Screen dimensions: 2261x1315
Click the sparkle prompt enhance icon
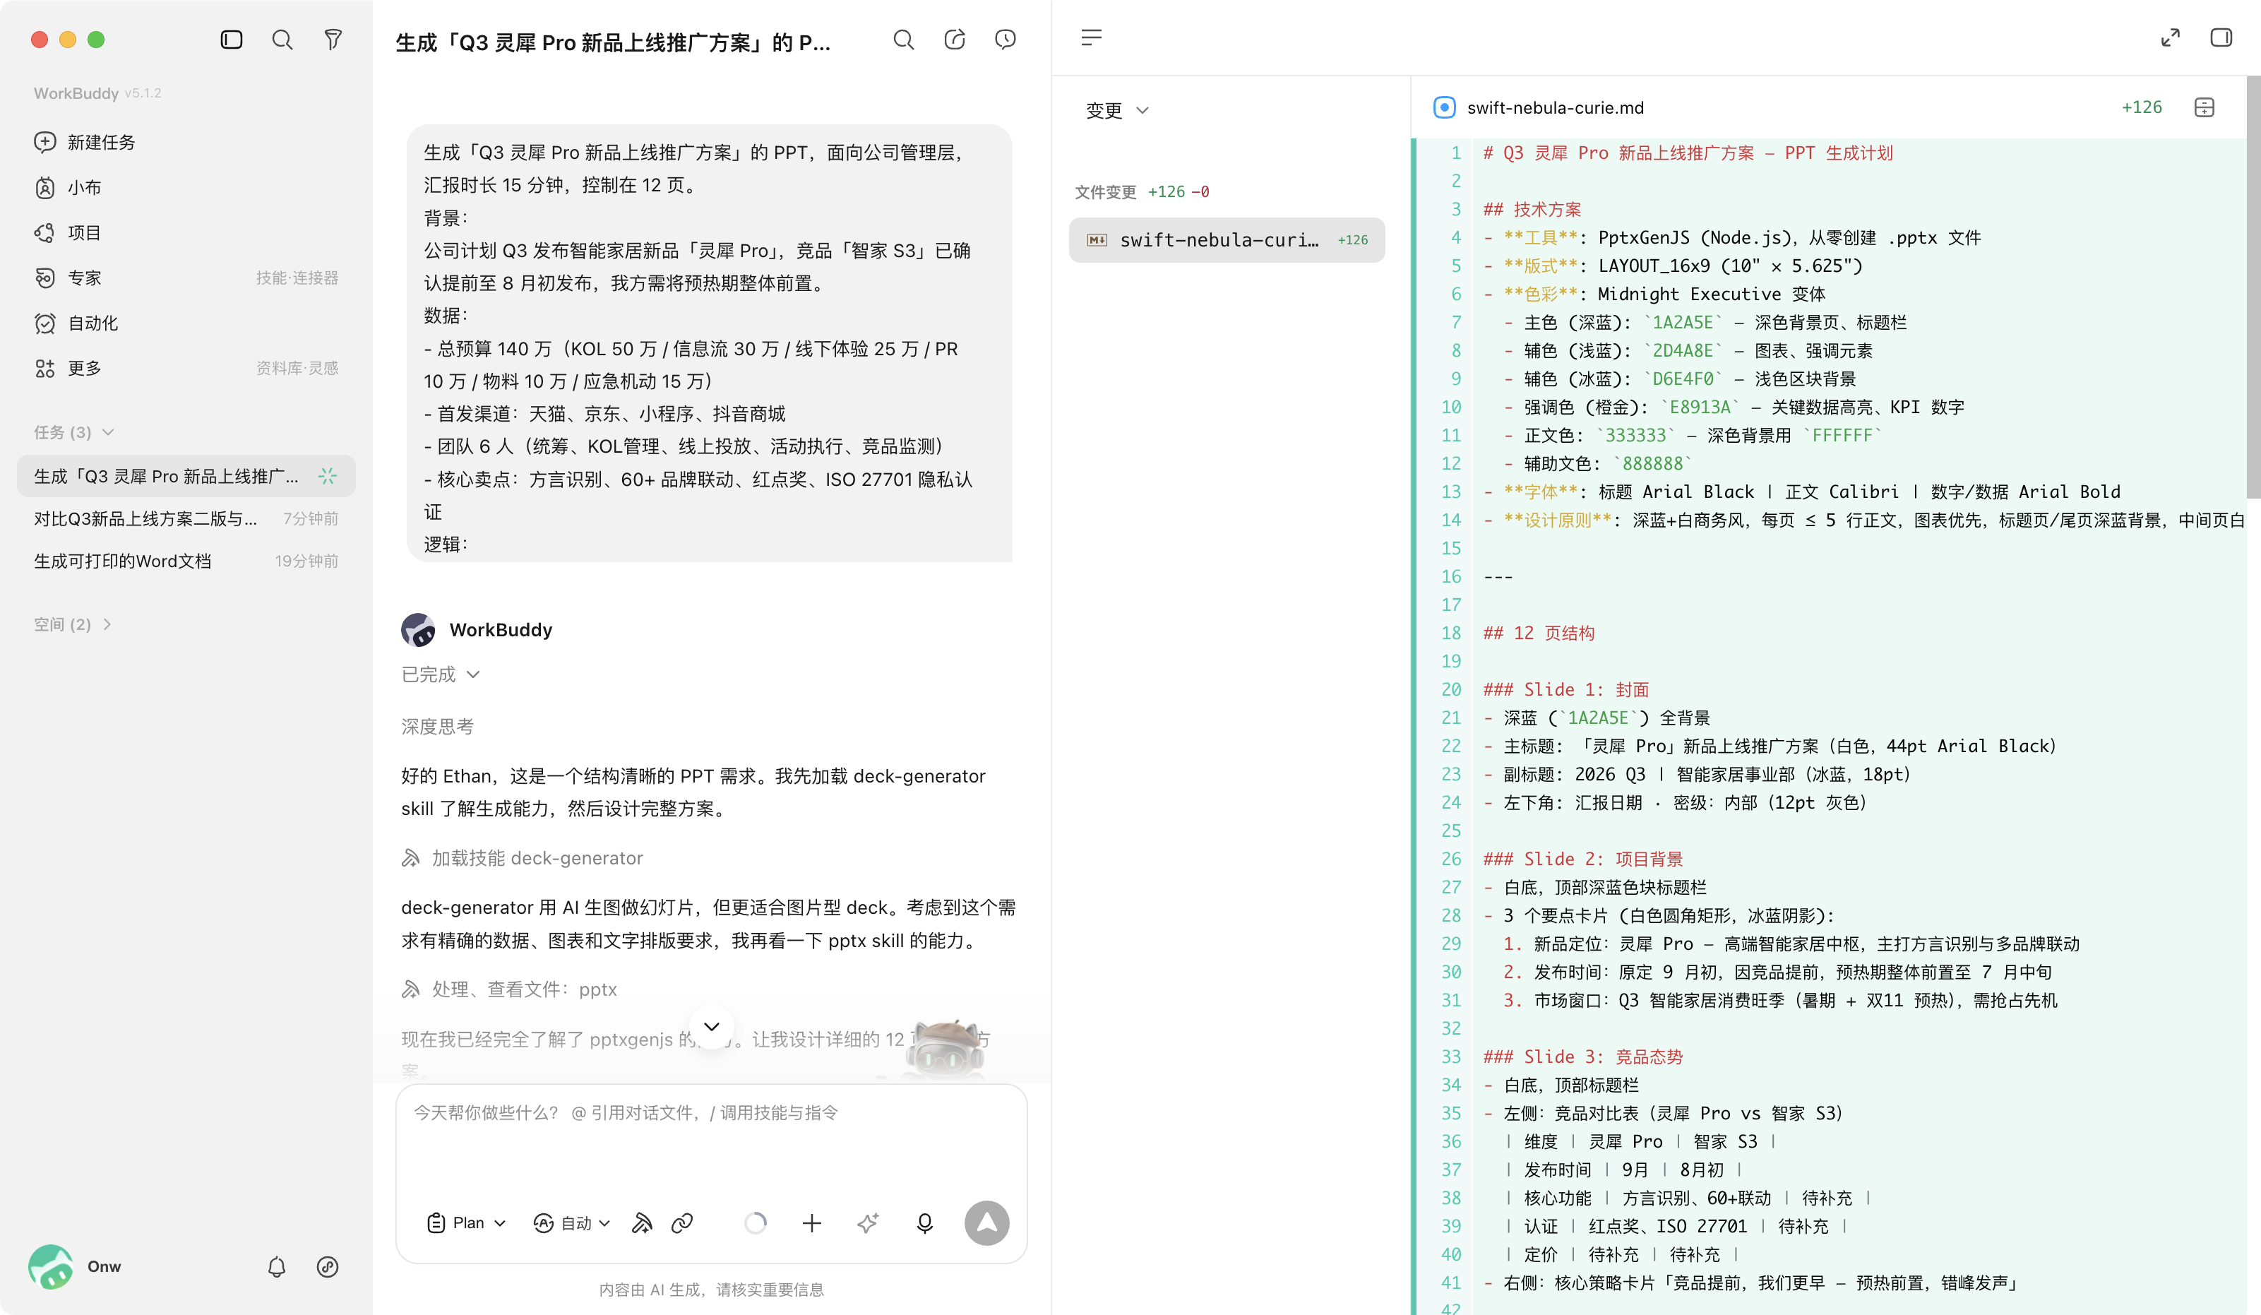(x=868, y=1222)
